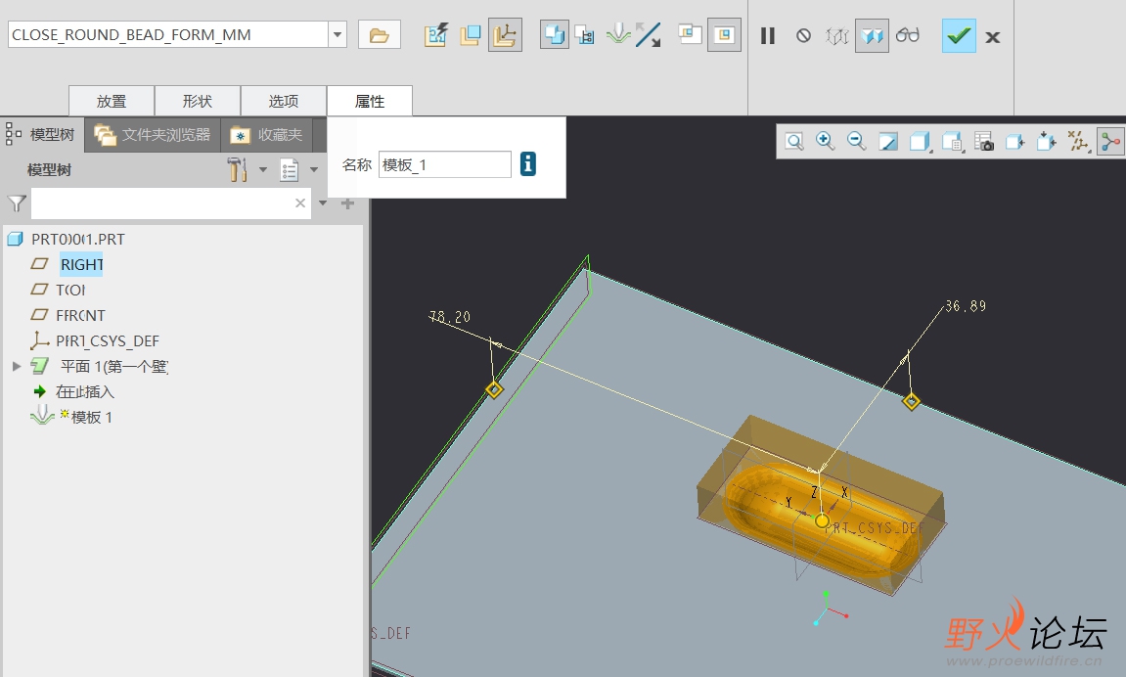1126x677 pixels.
Task: Click the model tree filter funnel icon
Action: point(16,203)
